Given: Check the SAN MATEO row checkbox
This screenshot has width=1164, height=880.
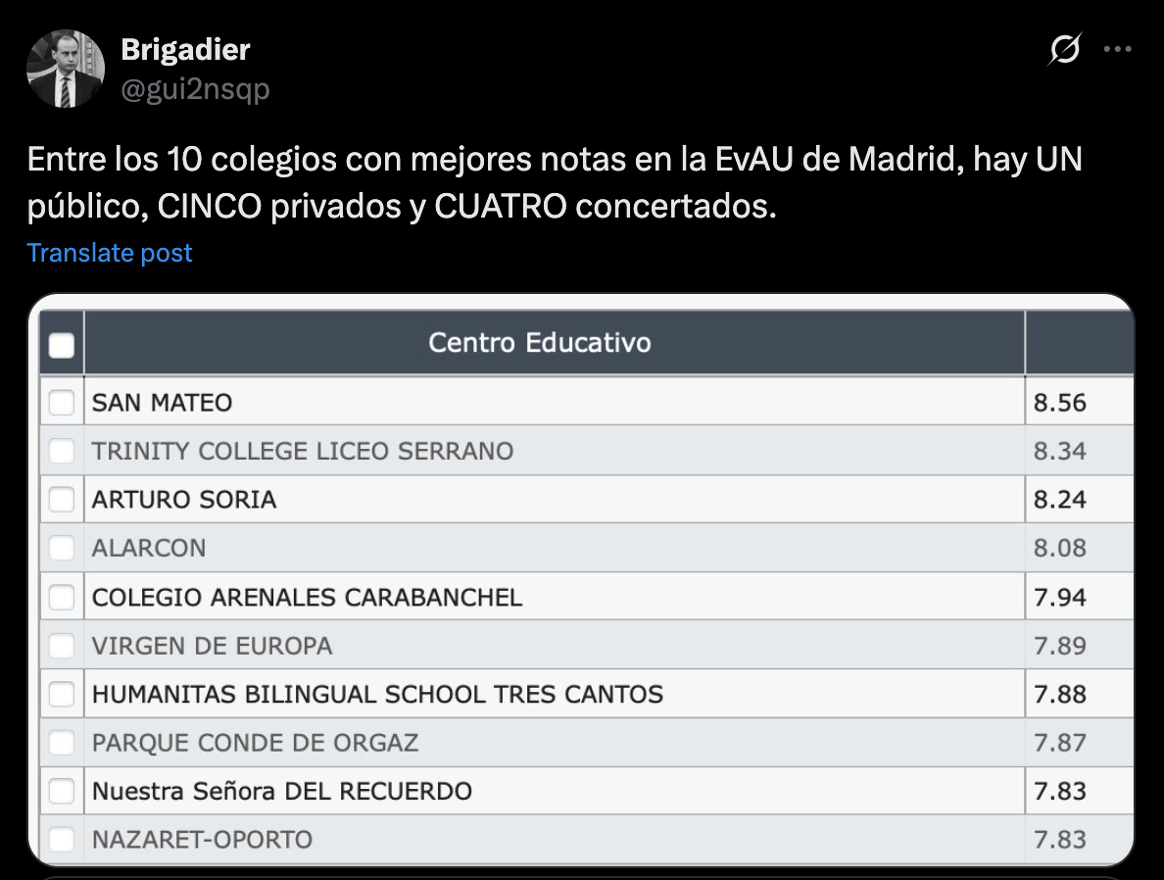Looking at the screenshot, I should (x=62, y=402).
